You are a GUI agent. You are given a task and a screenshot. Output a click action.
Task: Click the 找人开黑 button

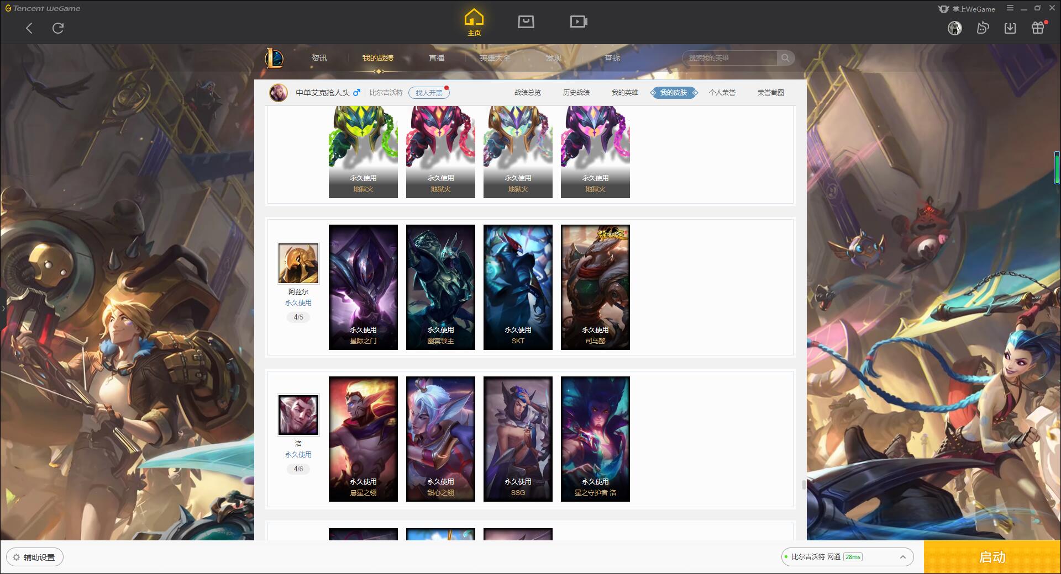(429, 93)
